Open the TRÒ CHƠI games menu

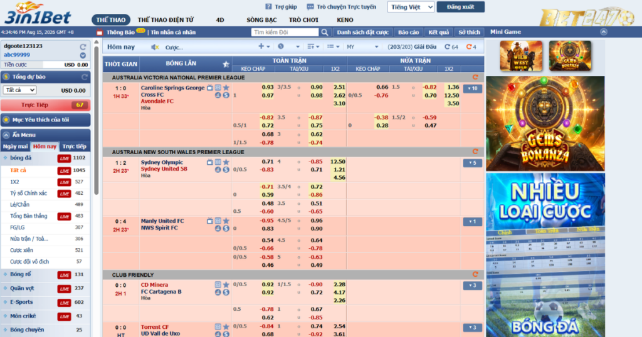(303, 19)
